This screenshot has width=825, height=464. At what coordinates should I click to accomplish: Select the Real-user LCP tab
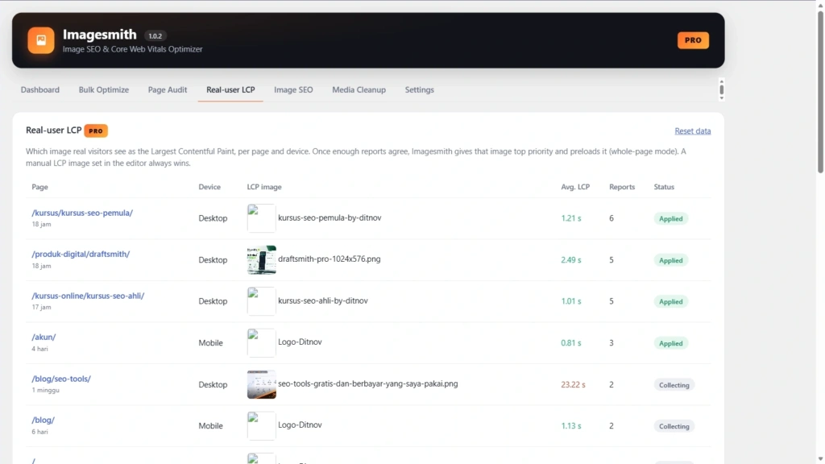click(x=230, y=90)
